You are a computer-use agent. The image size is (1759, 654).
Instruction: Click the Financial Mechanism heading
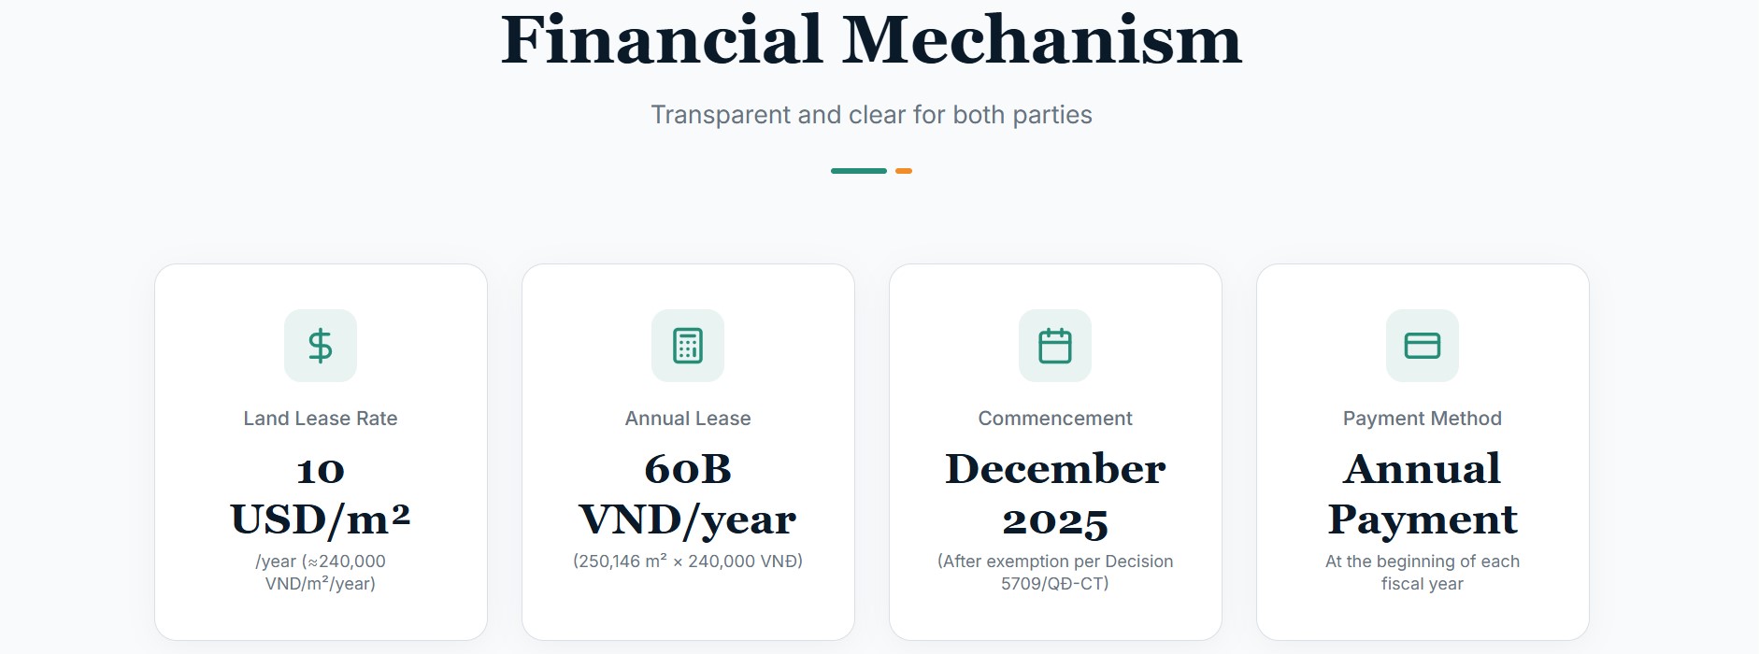pos(871,40)
